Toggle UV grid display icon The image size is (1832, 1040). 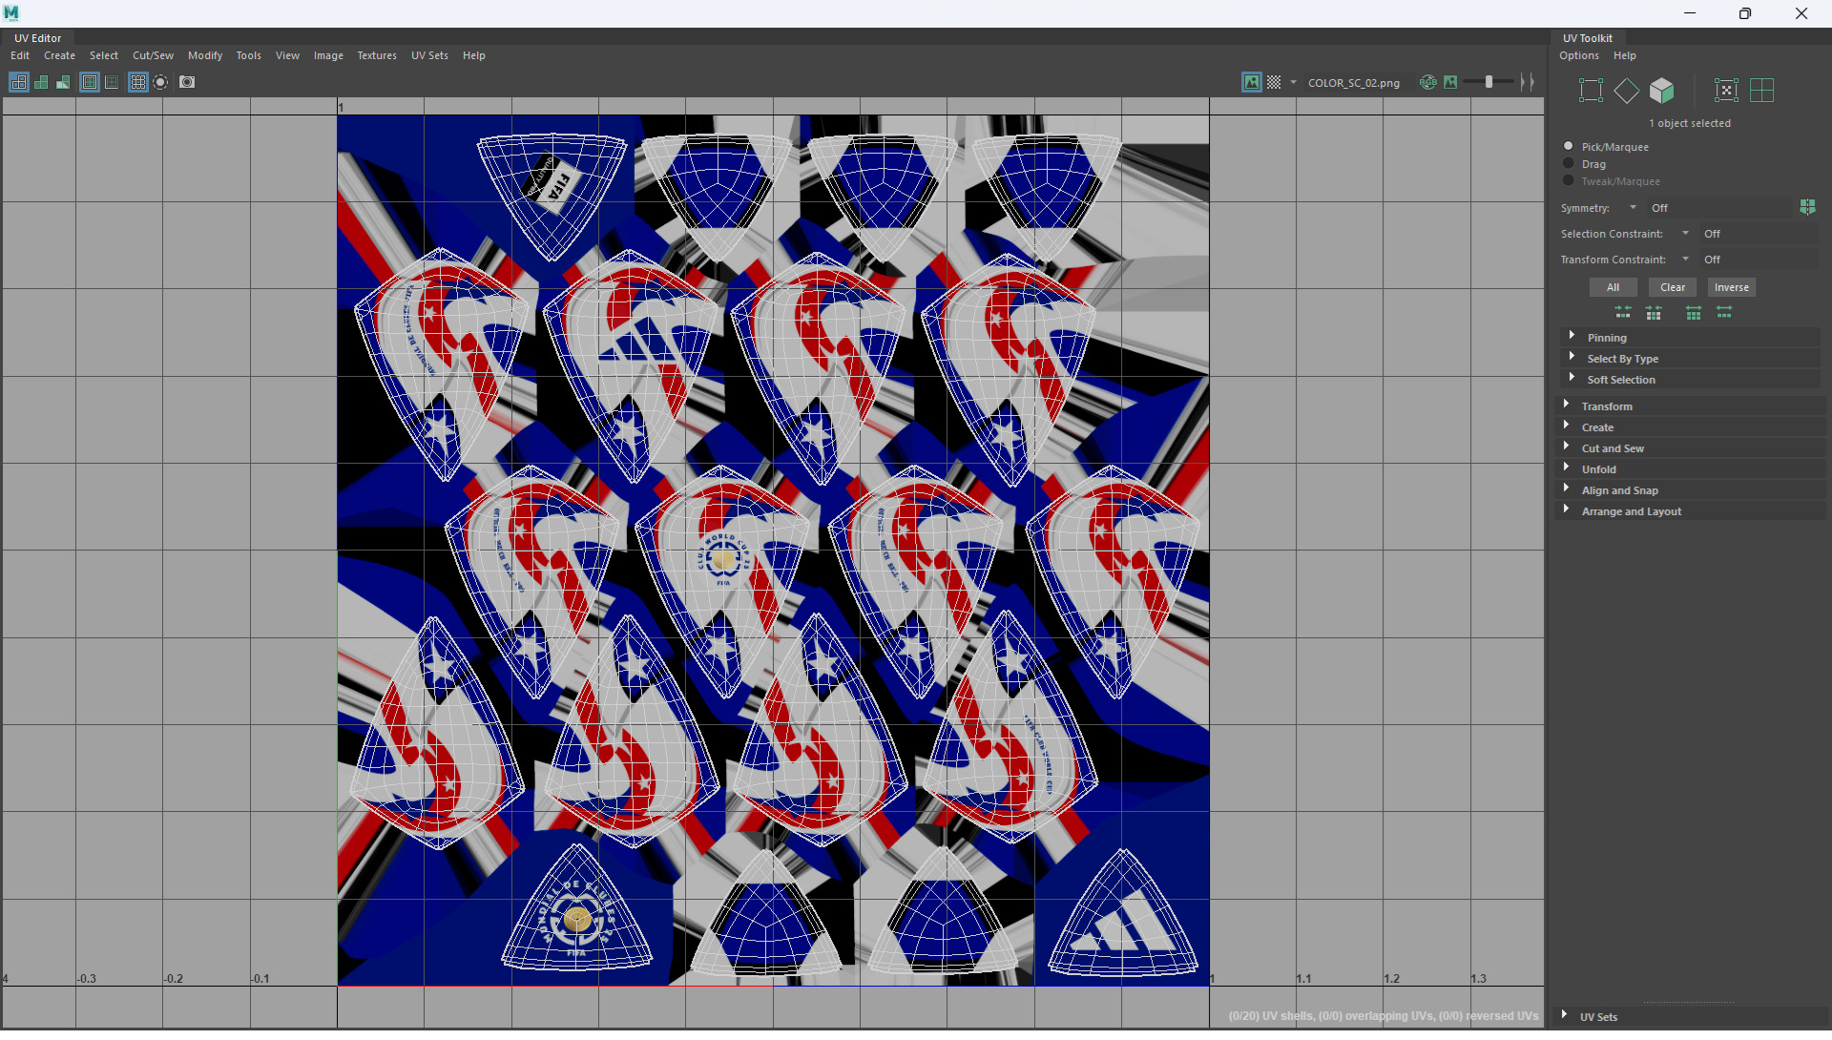(x=138, y=83)
